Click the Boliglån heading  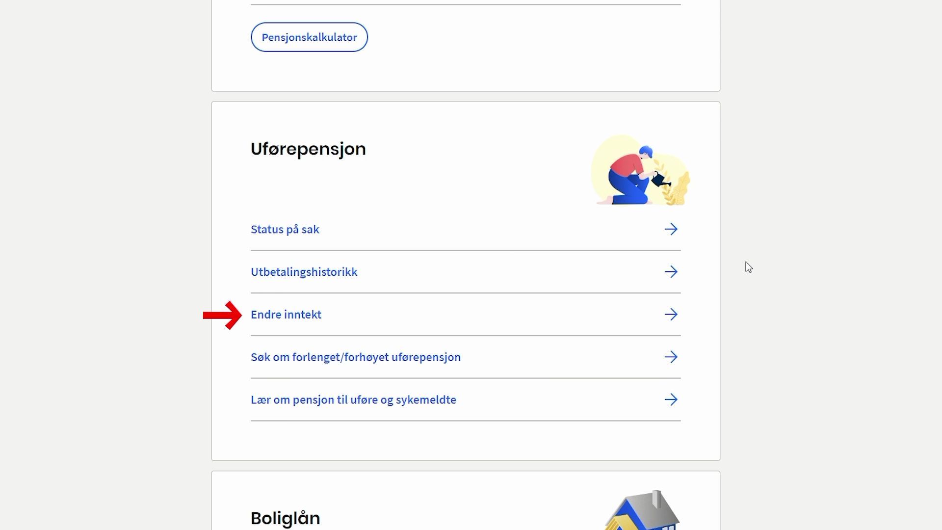[x=285, y=518]
